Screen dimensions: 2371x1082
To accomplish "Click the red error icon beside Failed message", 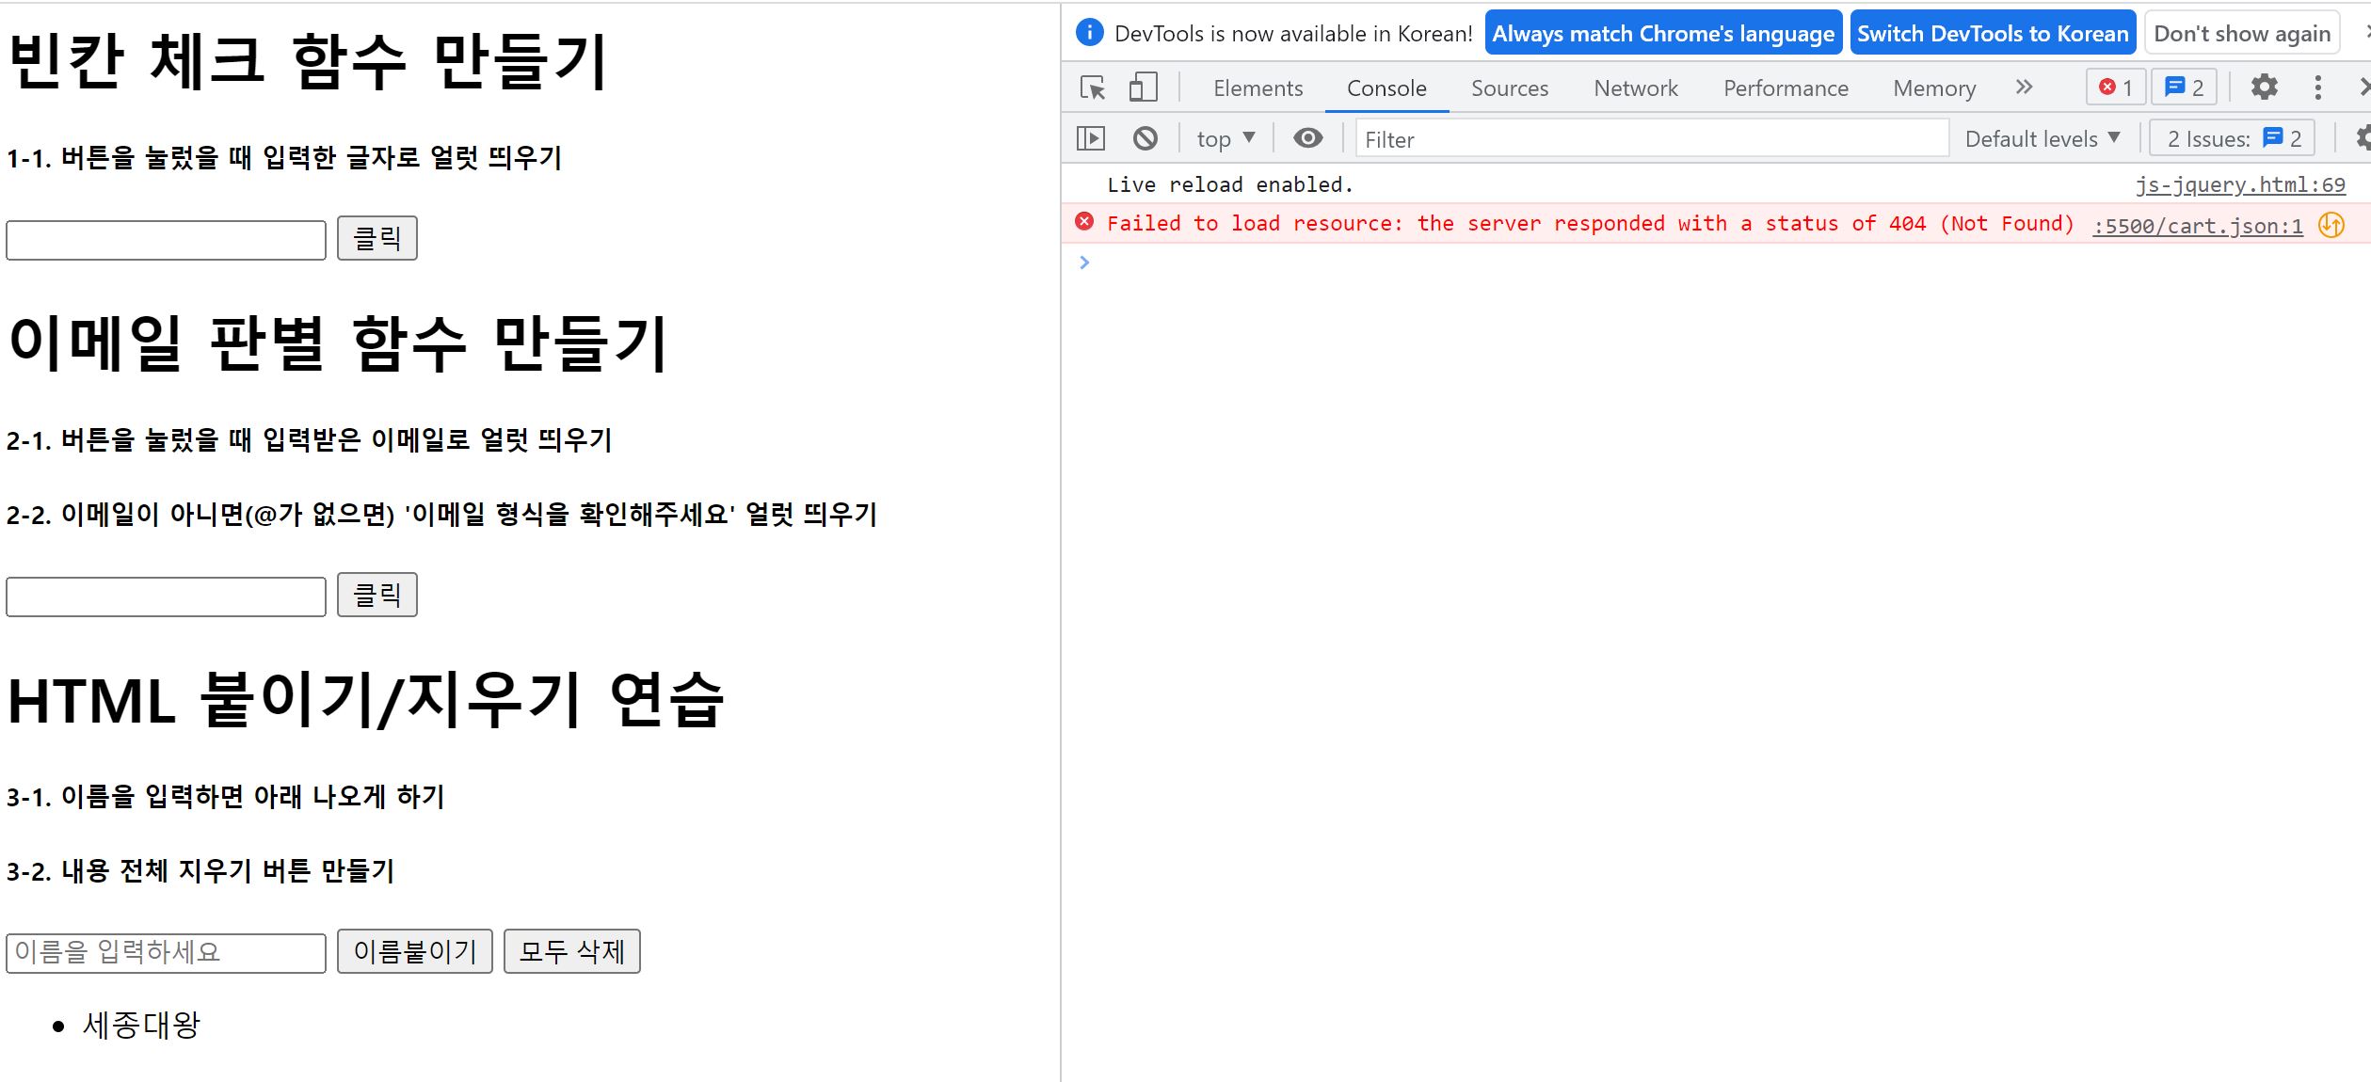I will 1084,222.
